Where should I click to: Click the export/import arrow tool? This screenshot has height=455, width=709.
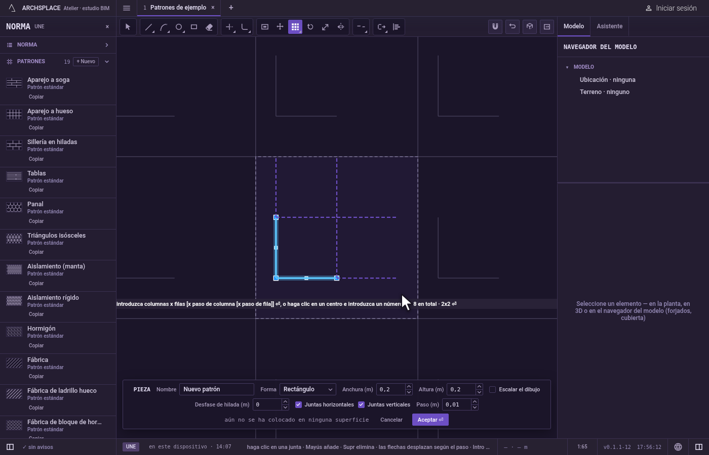(381, 27)
